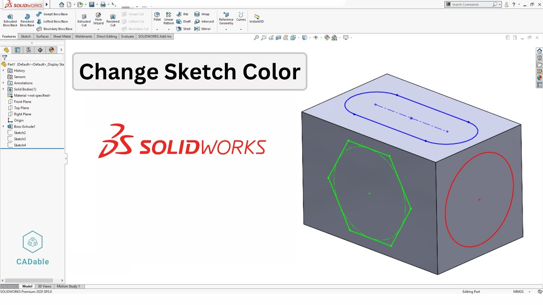Choose Lofted Boss/Base feature

(x=52, y=21)
